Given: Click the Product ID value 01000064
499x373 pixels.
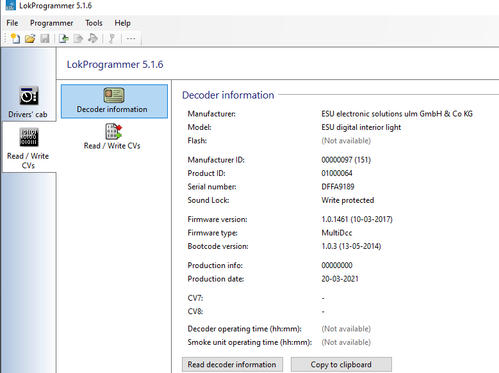Looking at the screenshot, I should click(337, 173).
